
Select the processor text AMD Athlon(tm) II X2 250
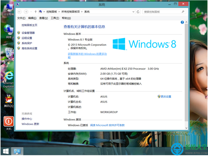pyautogui.click(x=123, y=69)
